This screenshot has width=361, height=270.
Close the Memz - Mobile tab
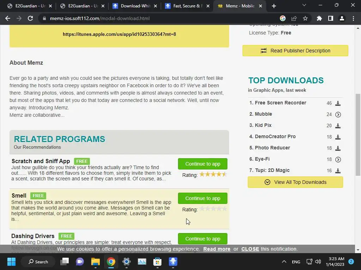click(261, 6)
